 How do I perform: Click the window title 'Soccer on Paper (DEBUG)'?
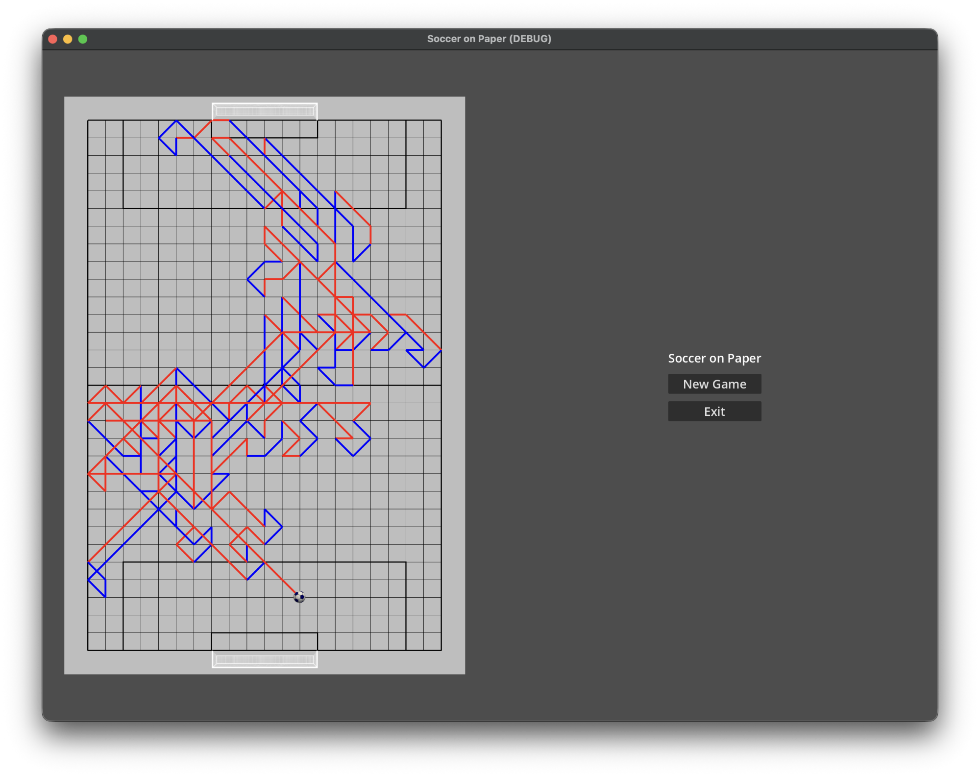[489, 39]
